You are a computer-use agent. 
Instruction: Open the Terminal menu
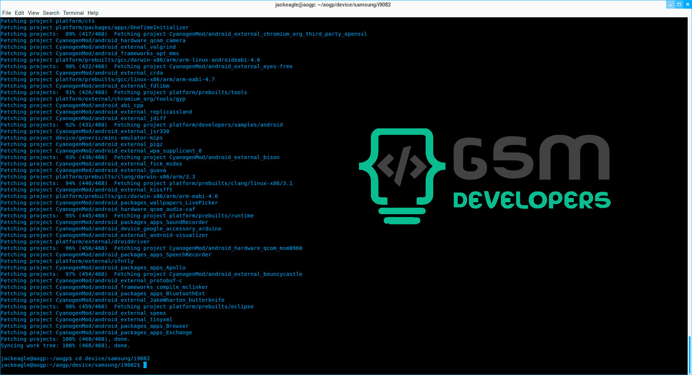74,13
